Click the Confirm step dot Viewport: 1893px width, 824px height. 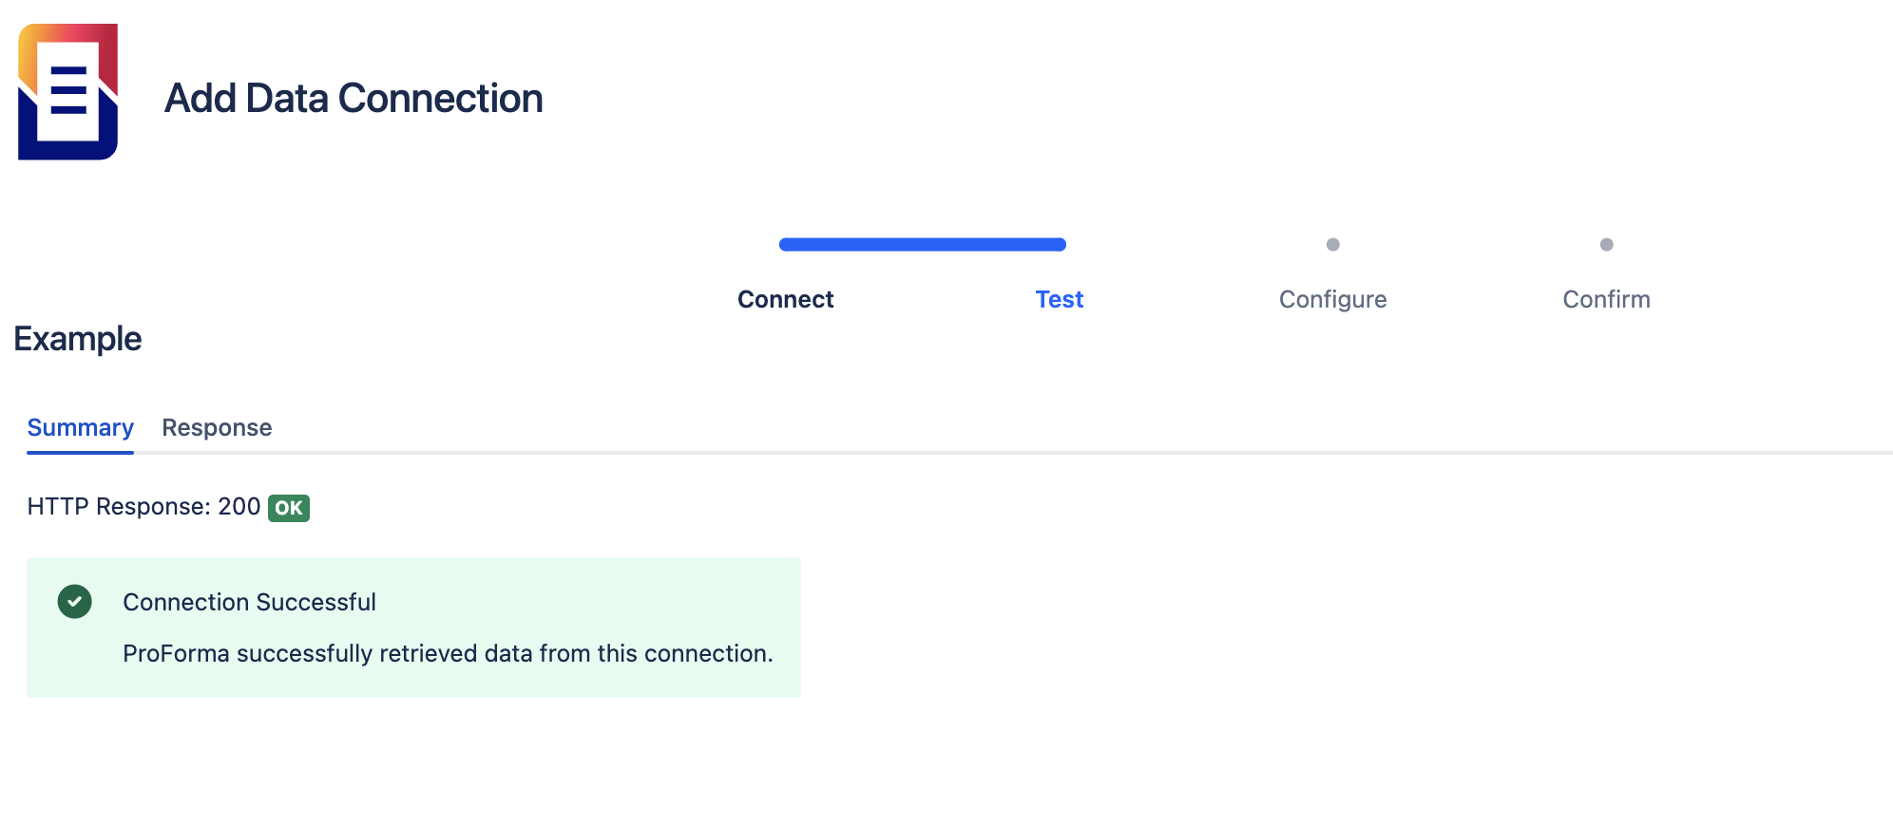click(x=1606, y=244)
